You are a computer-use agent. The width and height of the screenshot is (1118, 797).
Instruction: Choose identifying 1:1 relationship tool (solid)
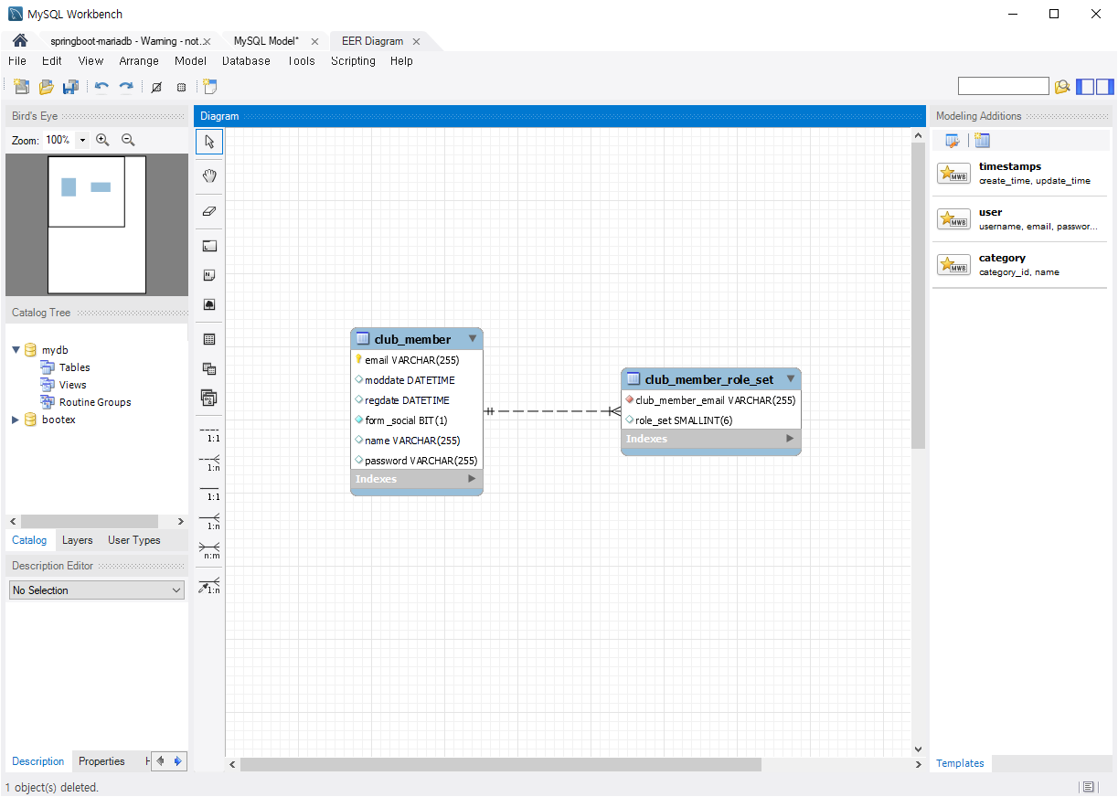tap(209, 492)
